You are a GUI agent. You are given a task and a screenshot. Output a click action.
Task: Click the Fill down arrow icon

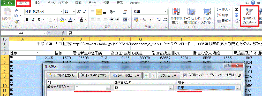point(236,15)
